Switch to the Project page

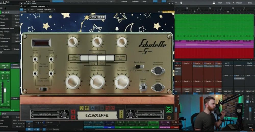pyautogui.click(x=239, y=3)
